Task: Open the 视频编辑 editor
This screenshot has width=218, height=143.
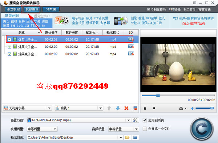Action: point(32,9)
